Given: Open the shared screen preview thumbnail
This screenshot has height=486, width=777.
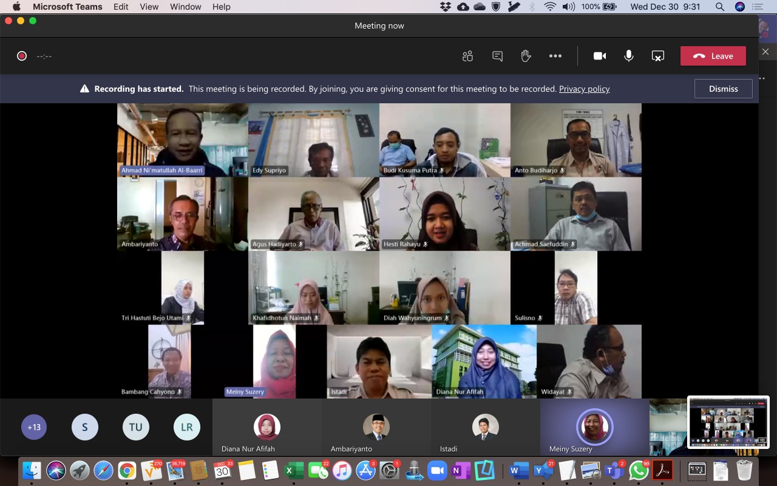Looking at the screenshot, I should pyautogui.click(x=728, y=422).
